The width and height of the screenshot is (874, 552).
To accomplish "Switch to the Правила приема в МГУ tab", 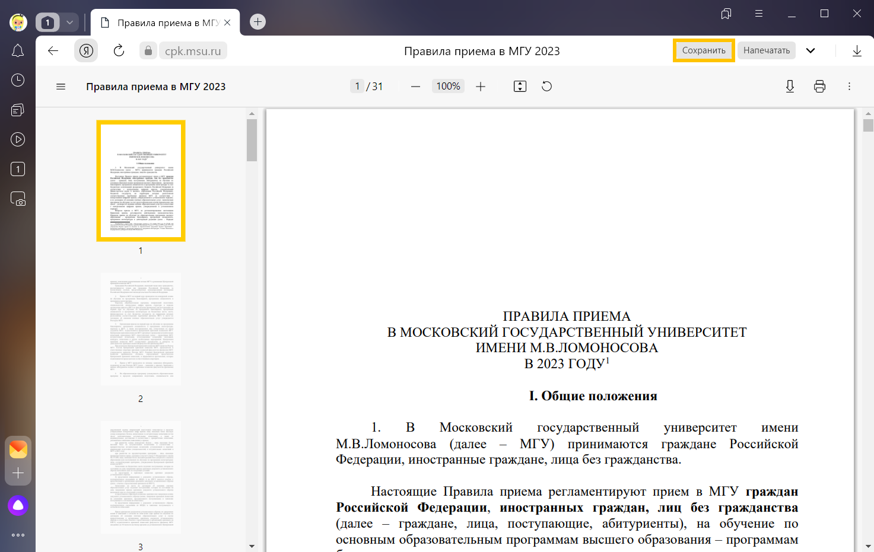I will [x=166, y=23].
